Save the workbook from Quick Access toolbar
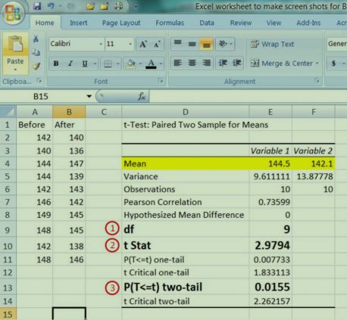Viewport: 347px width, 320px height. (37, 6)
